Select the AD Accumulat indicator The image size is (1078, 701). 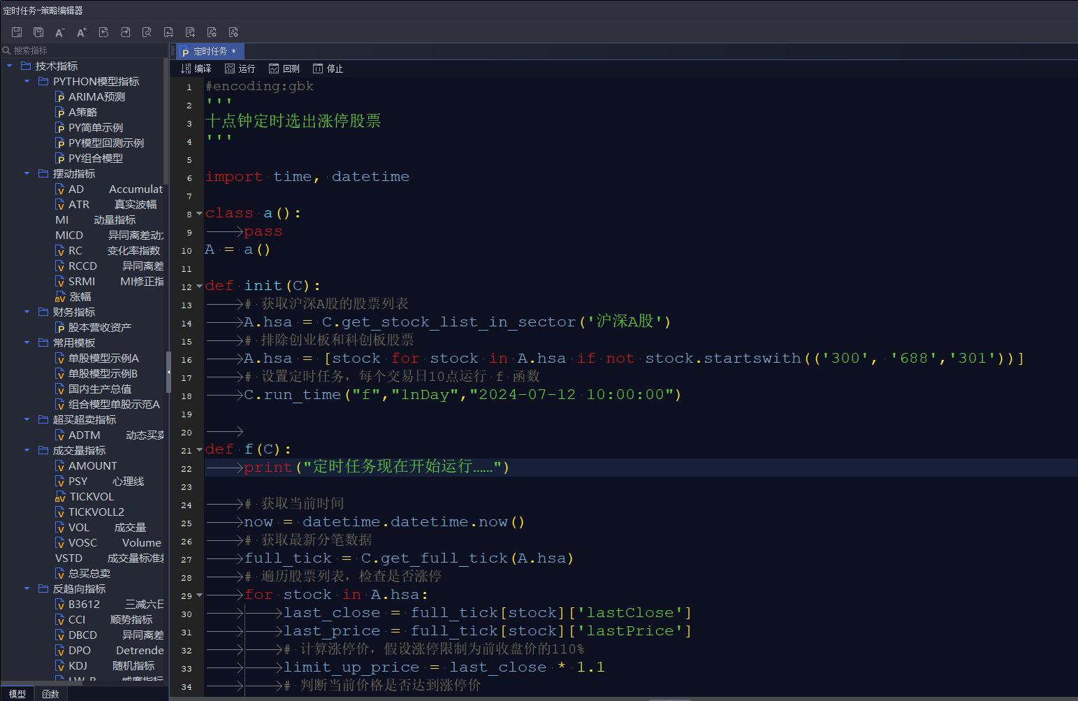pyautogui.click(x=109, y=189)
